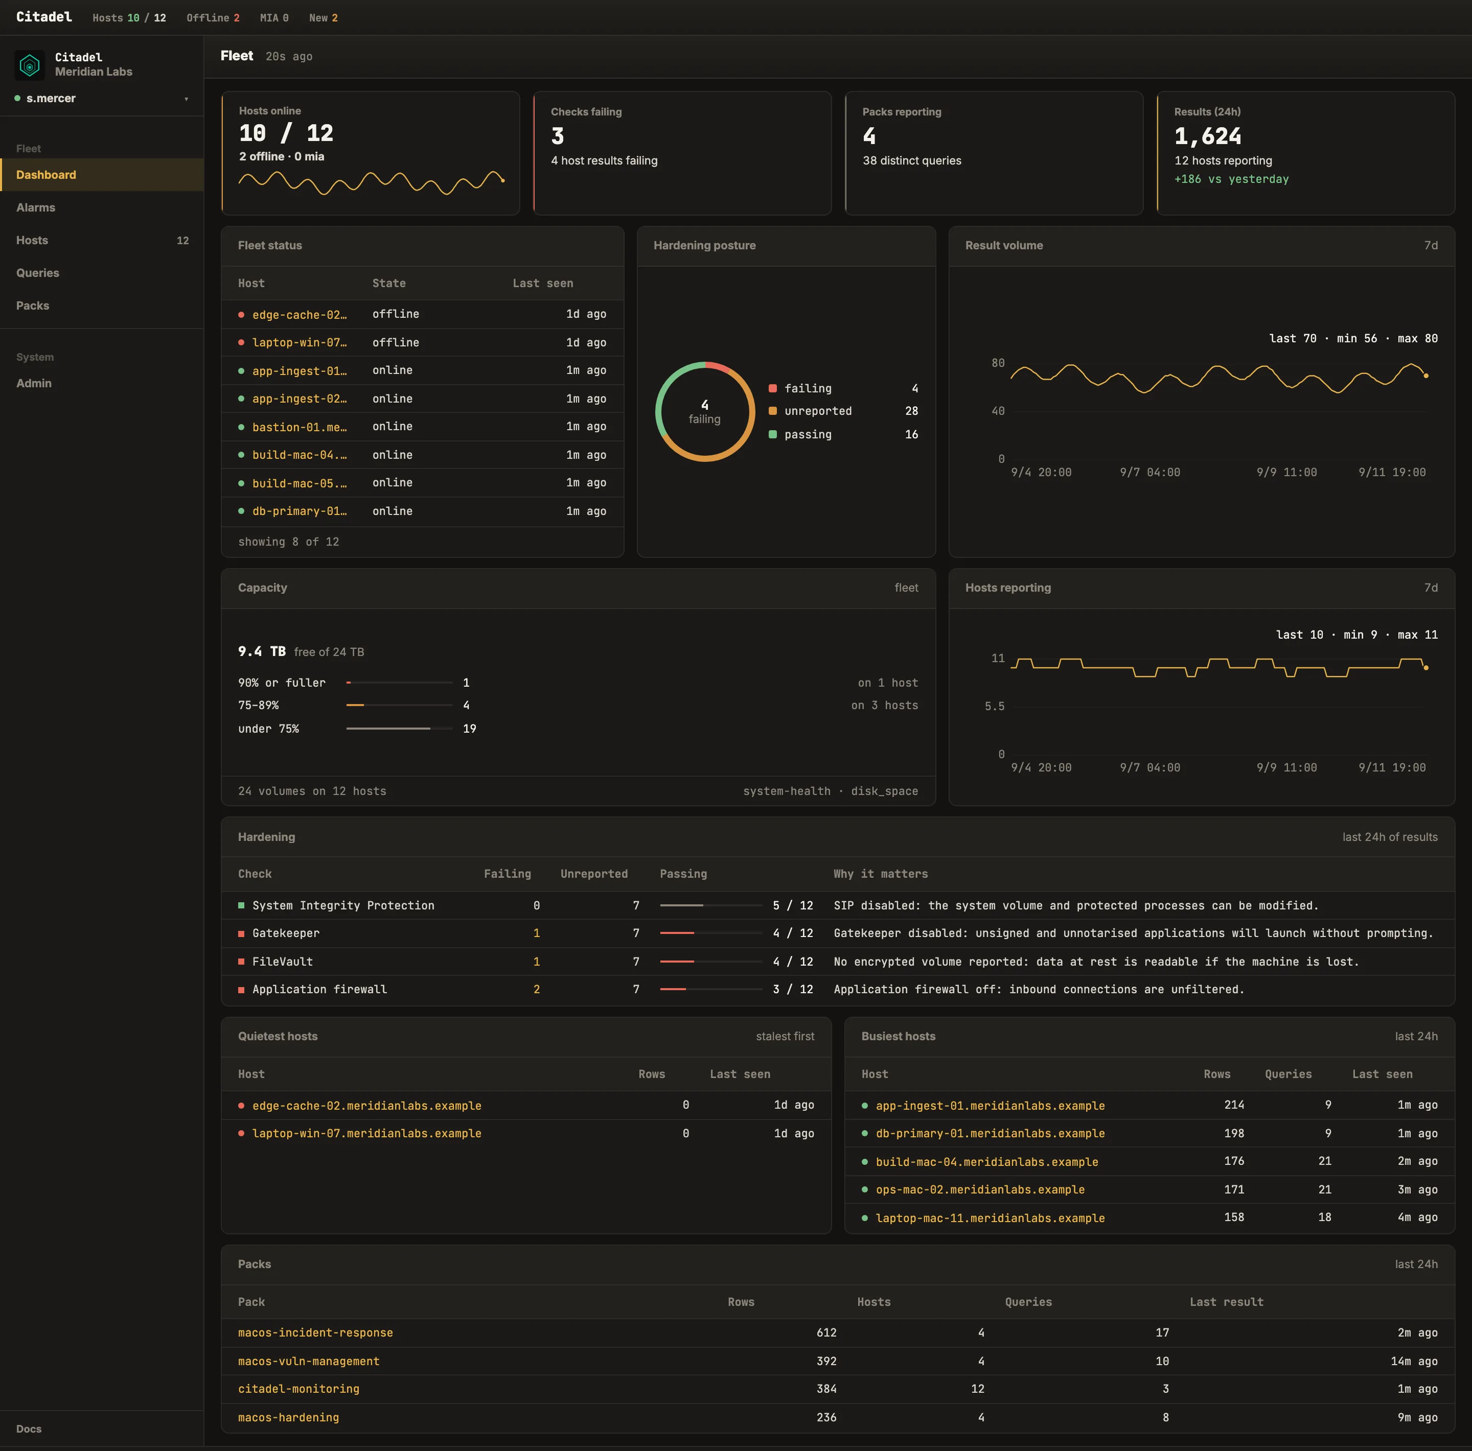Screen dimensions: 1472x1451
Task: Open bastion-01 host in Fleet status
Action: 300,427
